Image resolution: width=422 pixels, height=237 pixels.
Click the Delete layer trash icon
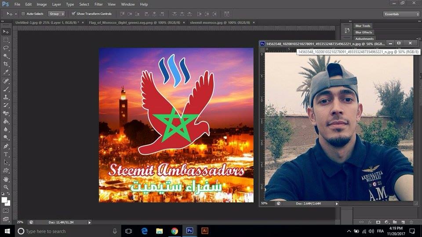click(411, 222)
